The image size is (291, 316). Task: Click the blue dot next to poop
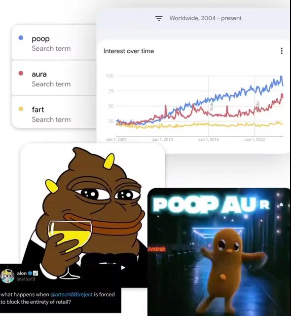pos(21,38)
